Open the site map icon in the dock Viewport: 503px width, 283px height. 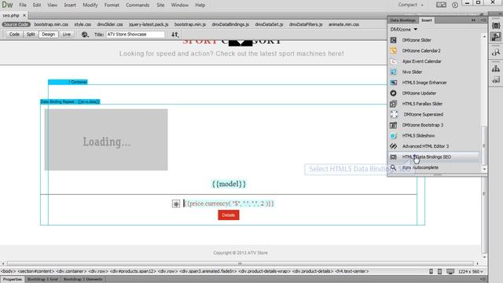click(x=496, y=68)
